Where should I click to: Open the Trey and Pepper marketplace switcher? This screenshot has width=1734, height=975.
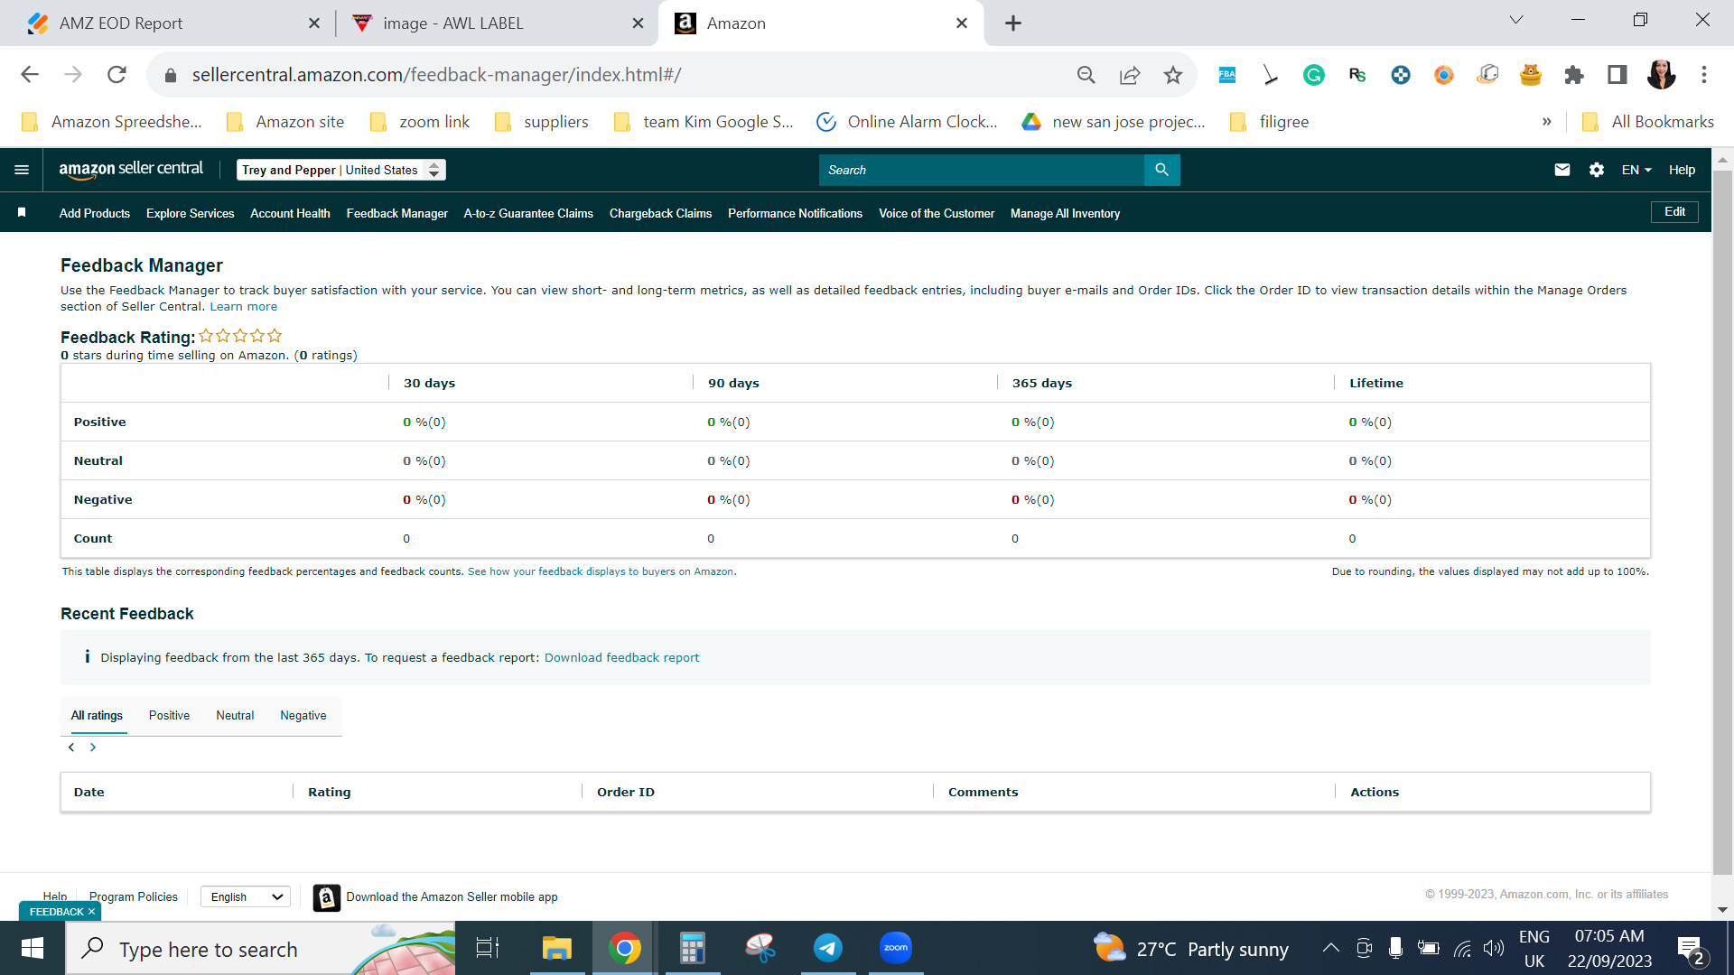click(x=341, y=170)
